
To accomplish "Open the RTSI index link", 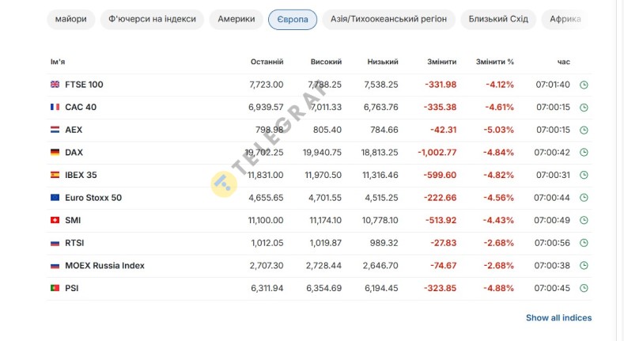I will click(x=74, y=243).
